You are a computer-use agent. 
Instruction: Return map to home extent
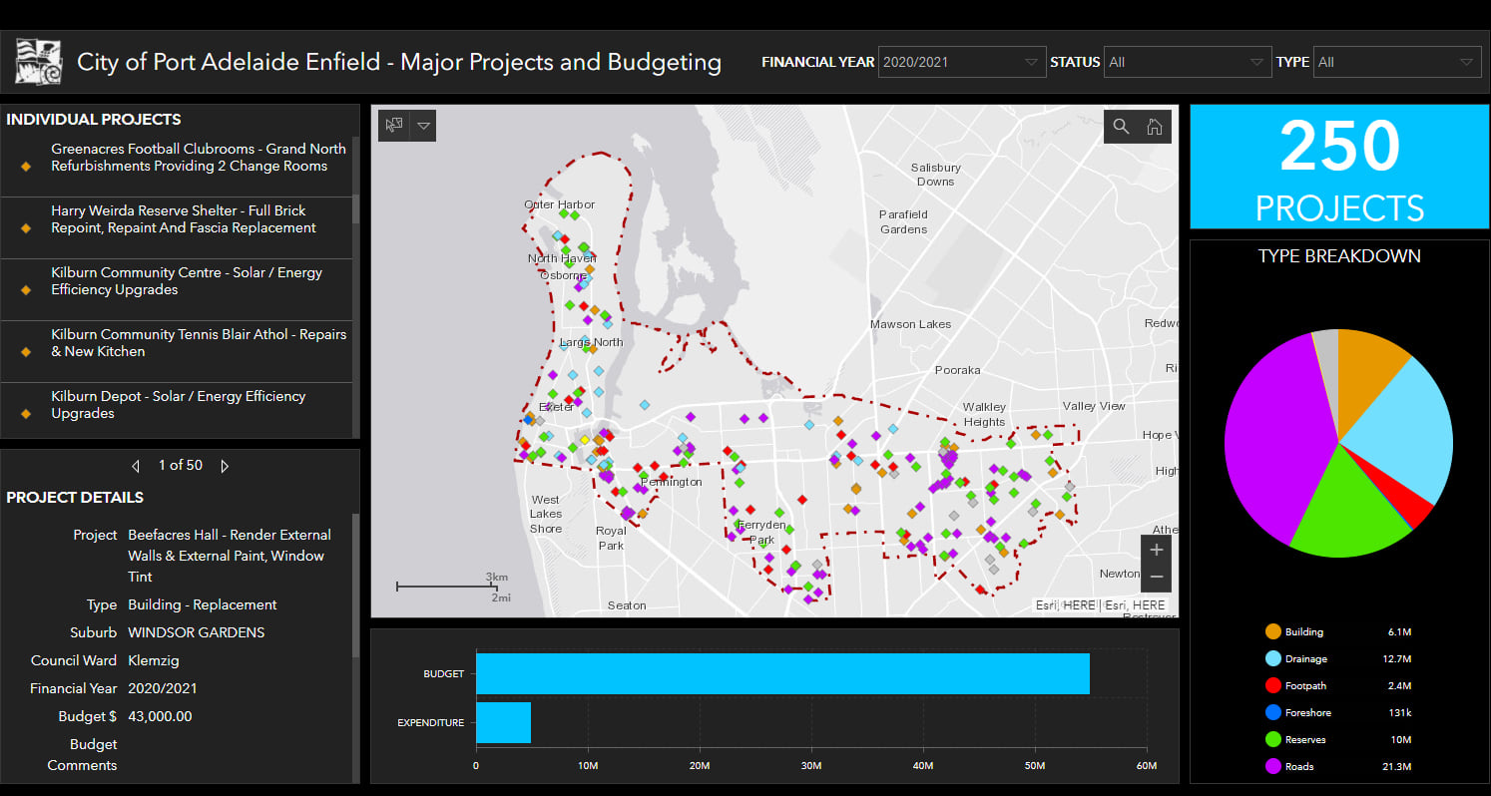tap(1155, 126)
